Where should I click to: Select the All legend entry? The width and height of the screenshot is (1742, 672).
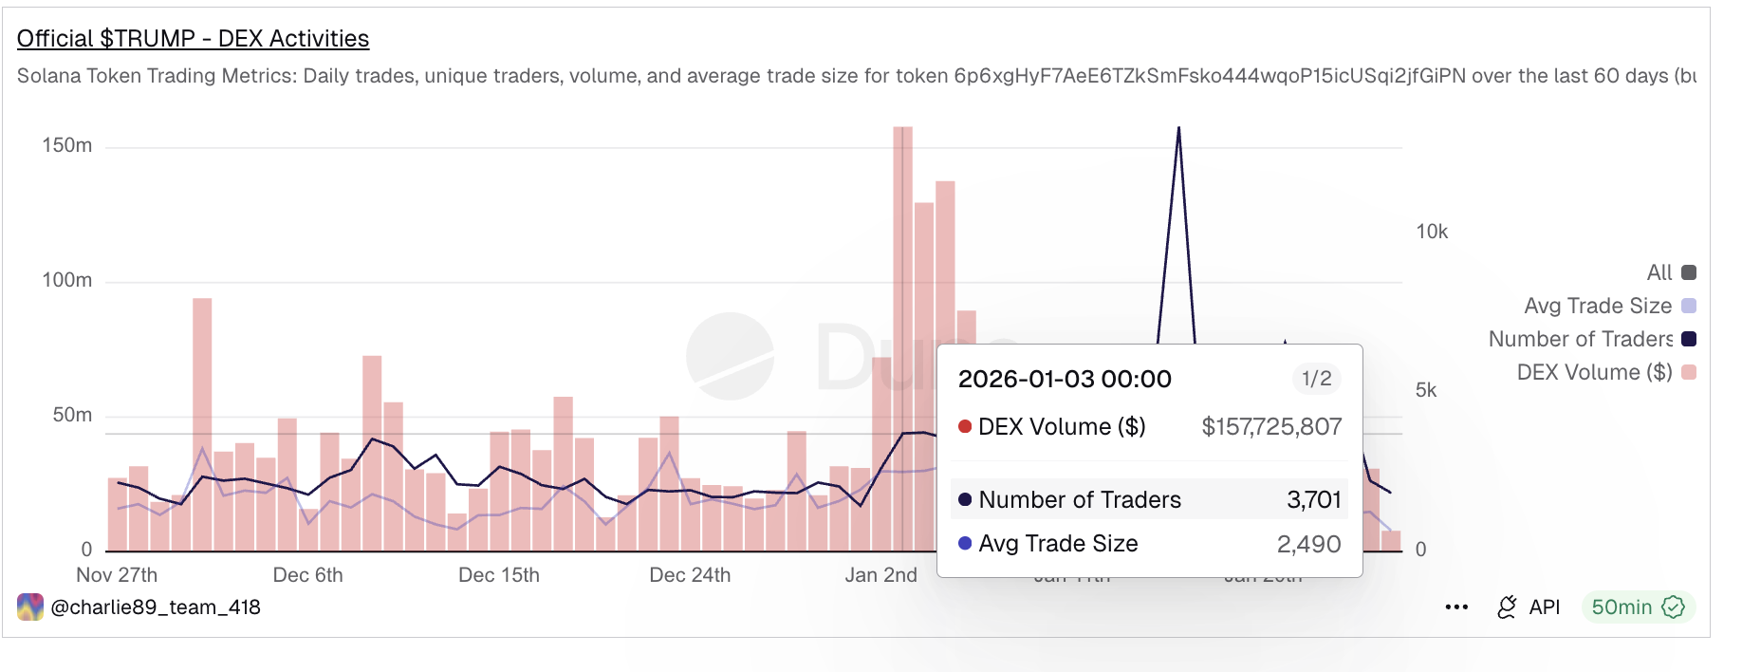pyautogui.click(x=1659, y=272)
